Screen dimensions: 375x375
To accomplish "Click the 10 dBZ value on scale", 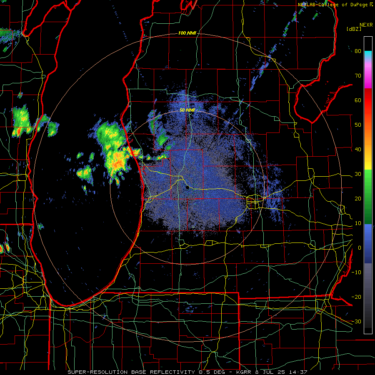I will (358, 223).
